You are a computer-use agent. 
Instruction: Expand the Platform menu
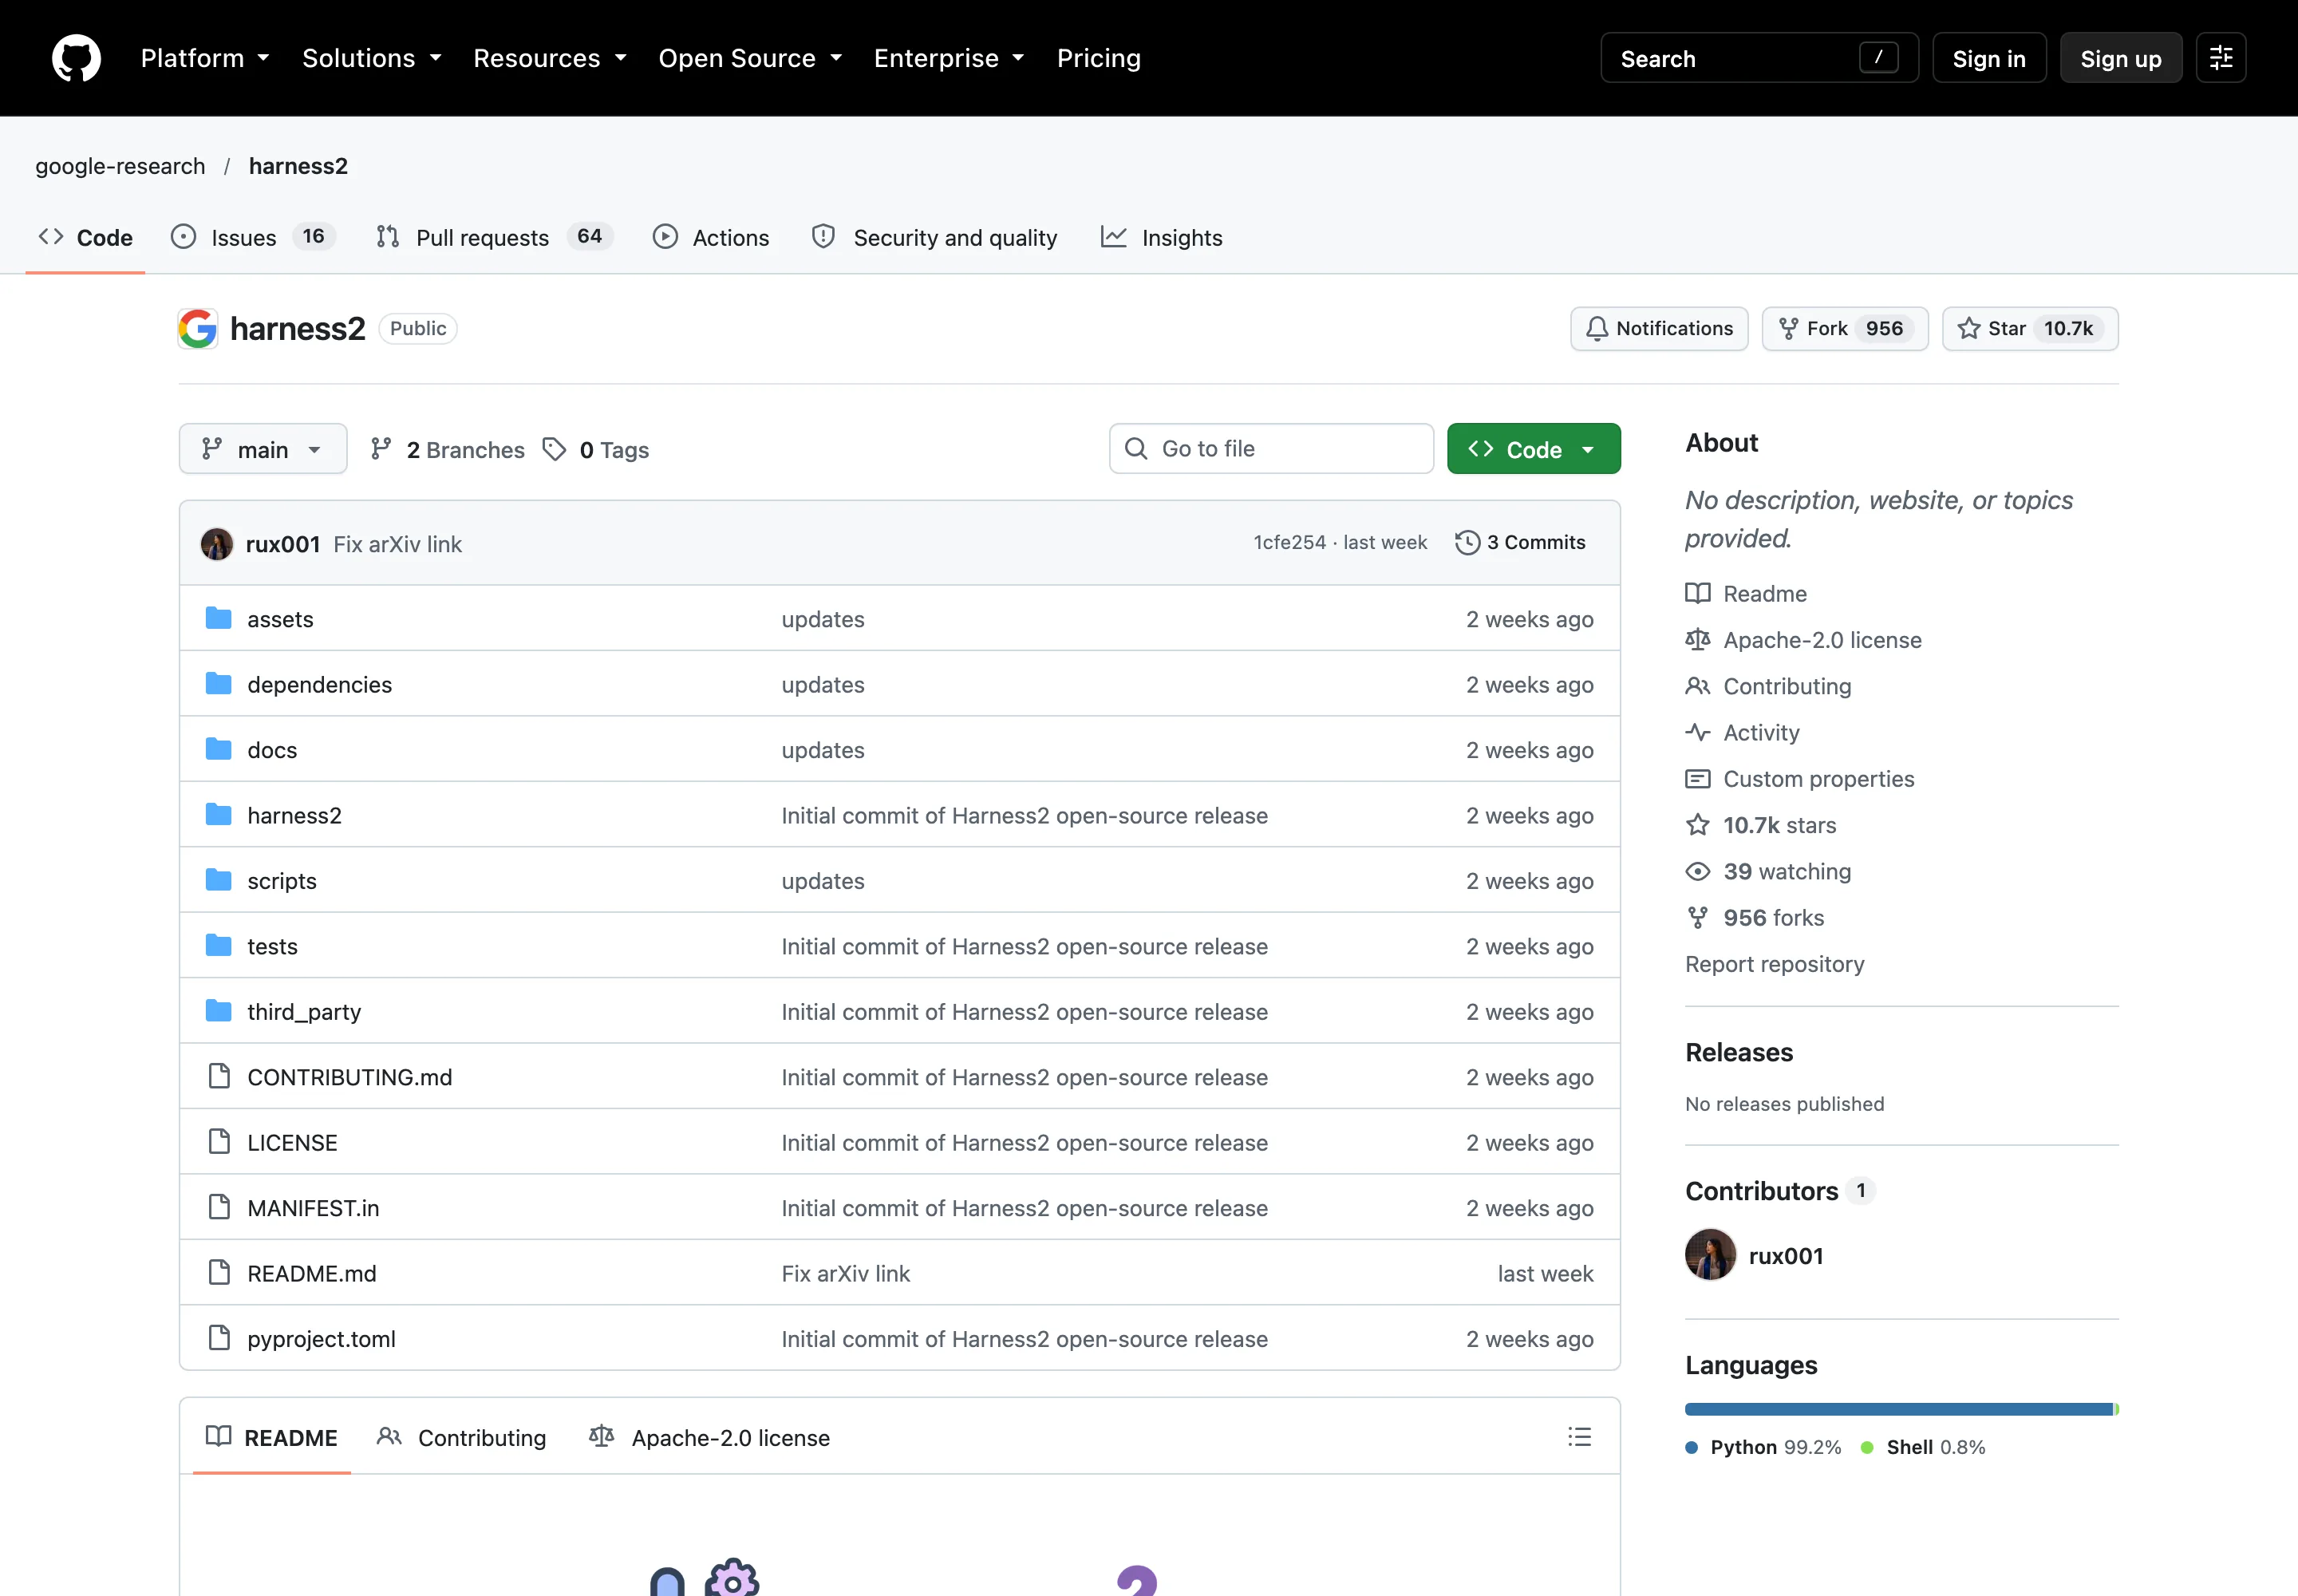pos(205,58)
